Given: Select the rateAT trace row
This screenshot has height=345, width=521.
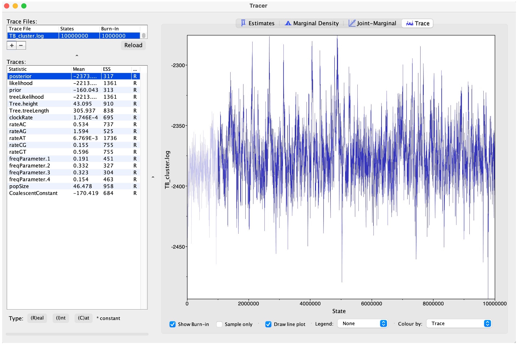Looking at the screenshot, I should 74,138.
